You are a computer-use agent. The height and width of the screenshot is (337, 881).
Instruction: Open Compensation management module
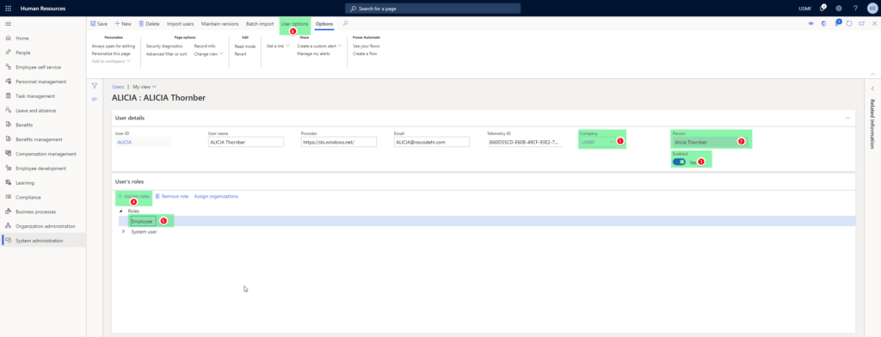click(46, 154)
